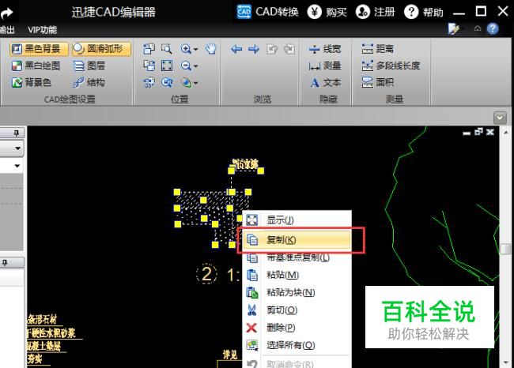Minimize the inner drawing window
Screen dimensions: 514x368
467,133
